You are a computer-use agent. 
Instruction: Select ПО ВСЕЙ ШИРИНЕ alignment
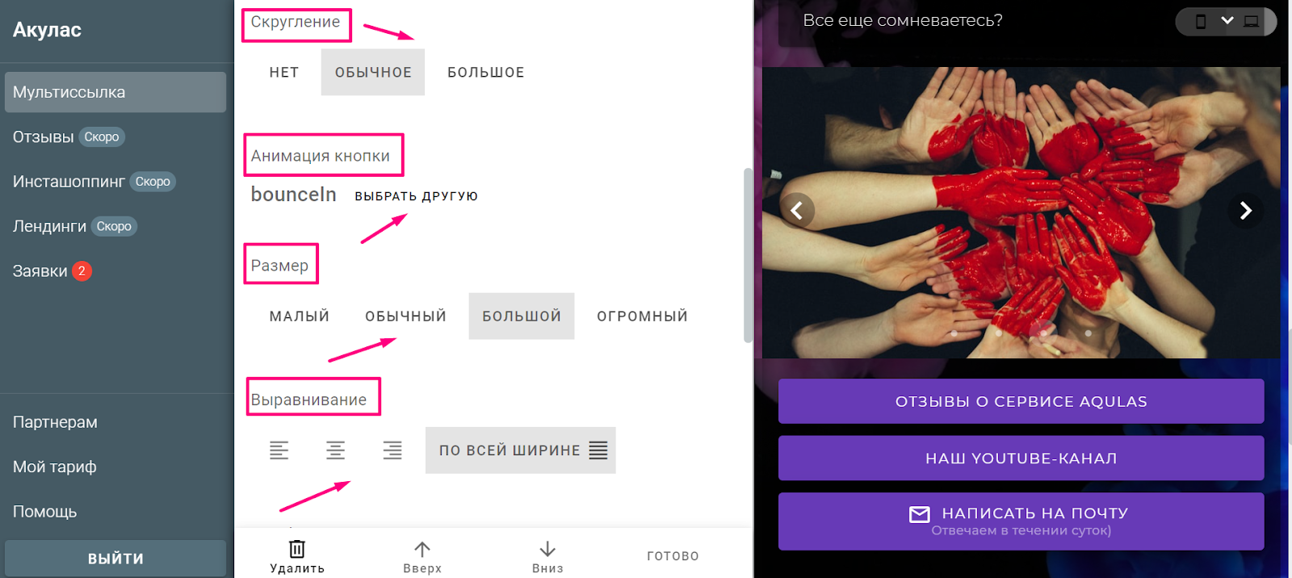point(521,450)
